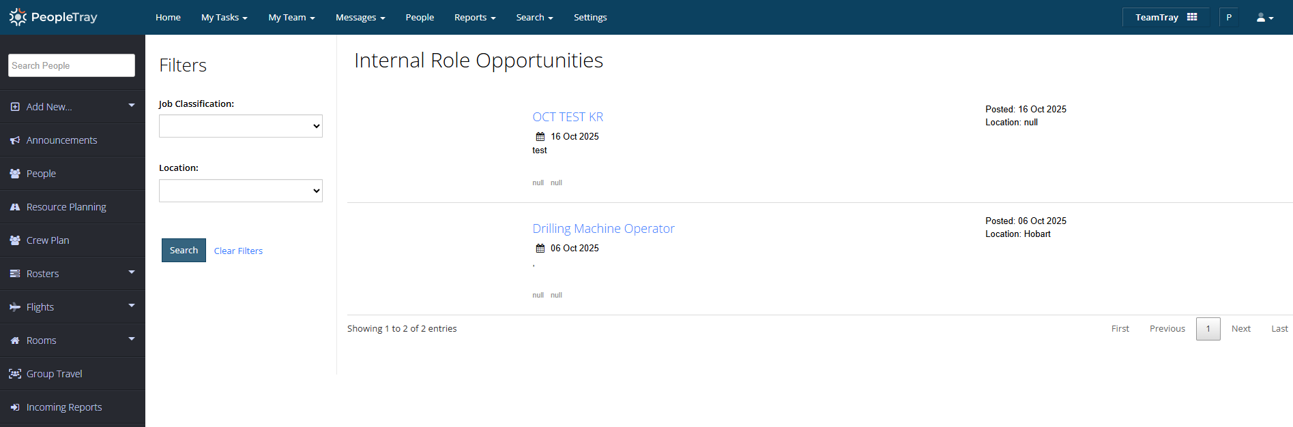Click the Incoming Reports sidebar icon

coord(15,407)
